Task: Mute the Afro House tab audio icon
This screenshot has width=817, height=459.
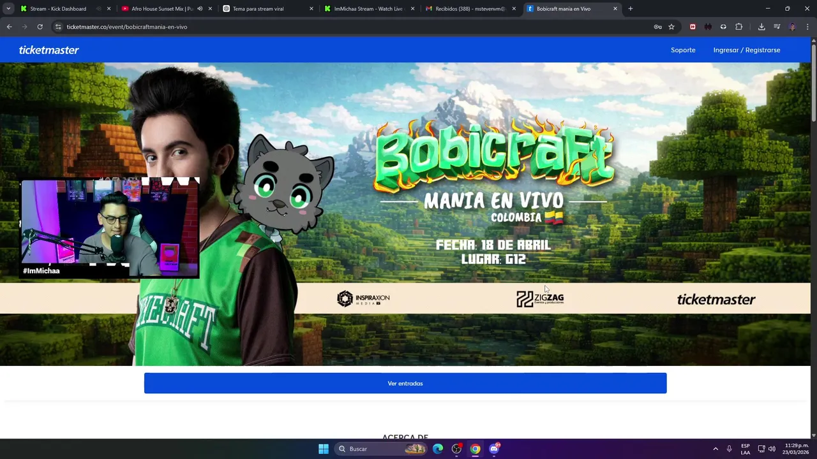Action: pos(200,9)
